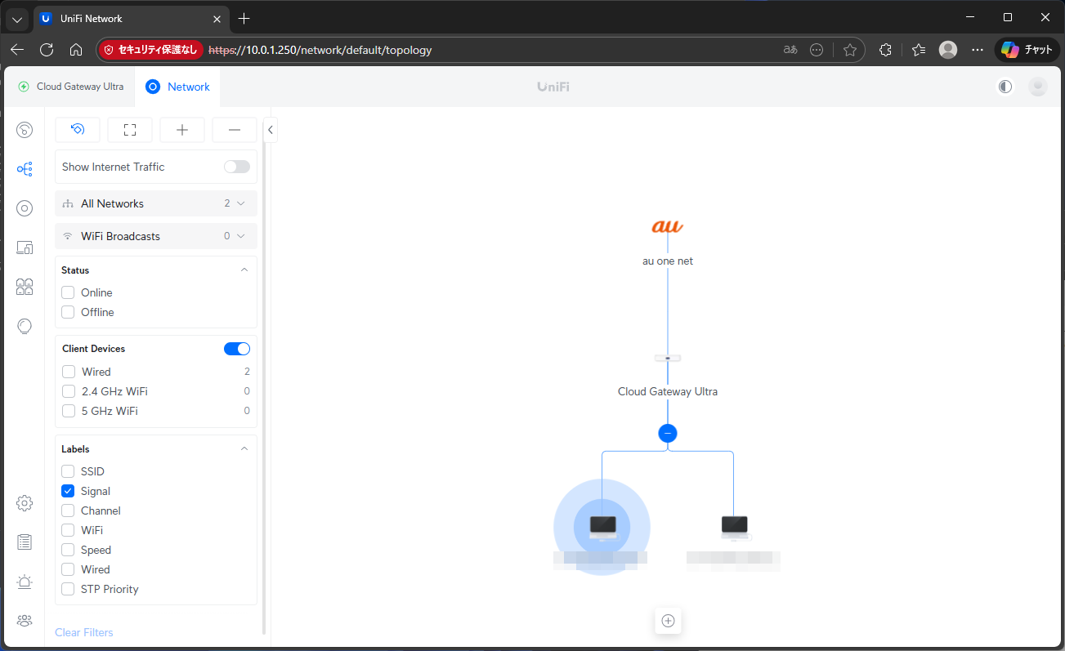Viewport: 1065px width, 651px height.
Task: Switch to Cloud Gateway Ultra tab
Action: [71, 87]
